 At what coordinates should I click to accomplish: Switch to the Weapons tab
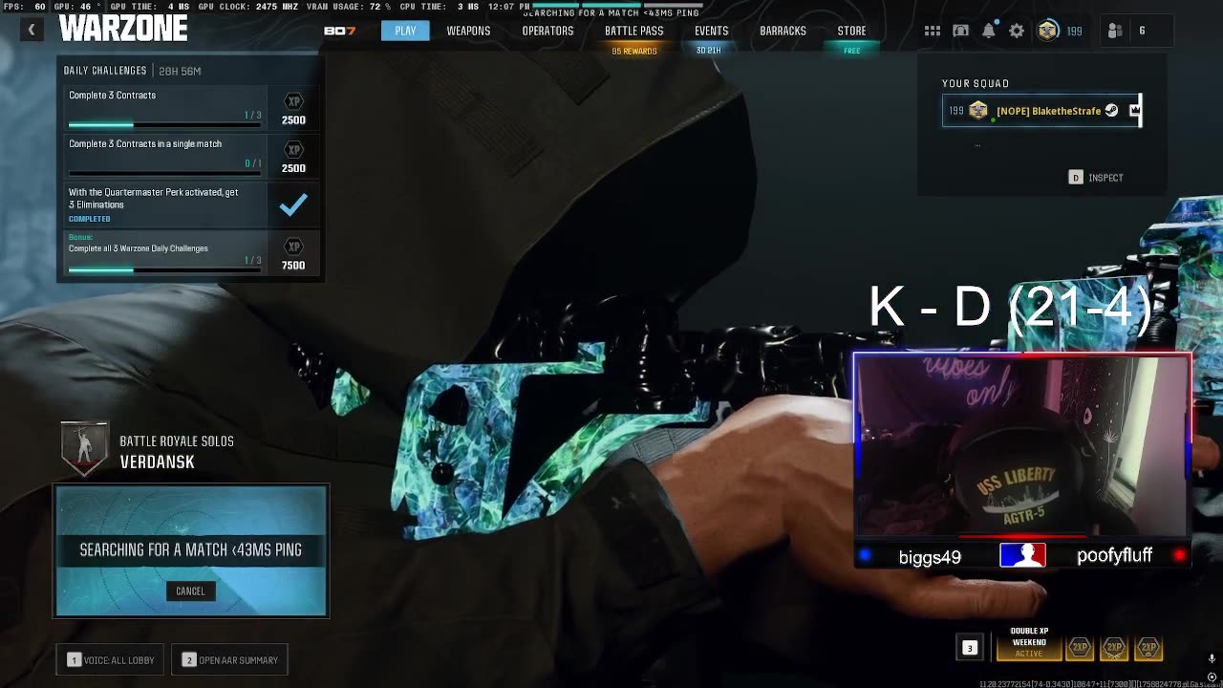pyautogui.click(x=468, y=31)
